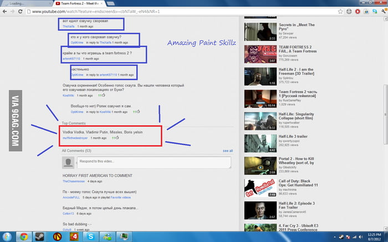Open Steam from the taskbar
This screenshot has height=242, width=388.
[39, 237]
